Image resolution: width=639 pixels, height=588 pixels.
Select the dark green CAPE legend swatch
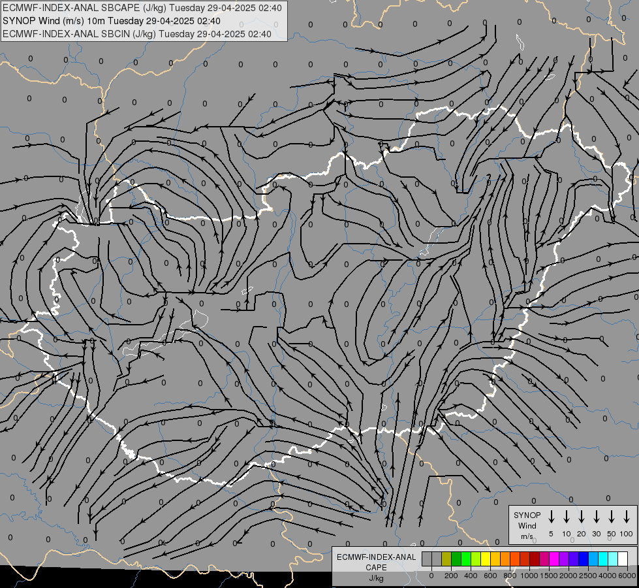click(456, 559)
